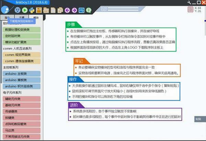Image resolution: width=206 pixels, height=141 pixels.
Task: Click the Y: 26 coordinate readout
Action: [198, 11]
